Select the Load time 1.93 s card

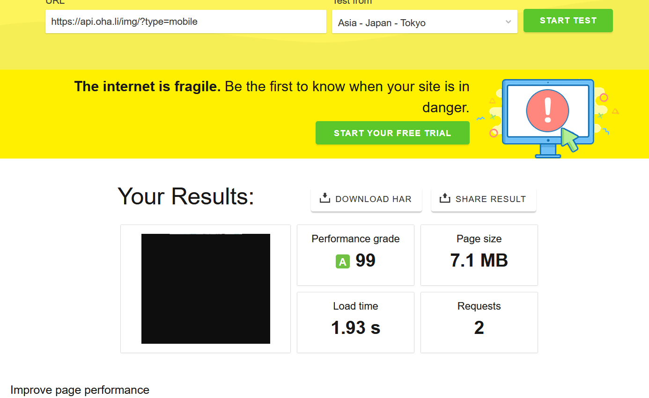coord(355,322)
